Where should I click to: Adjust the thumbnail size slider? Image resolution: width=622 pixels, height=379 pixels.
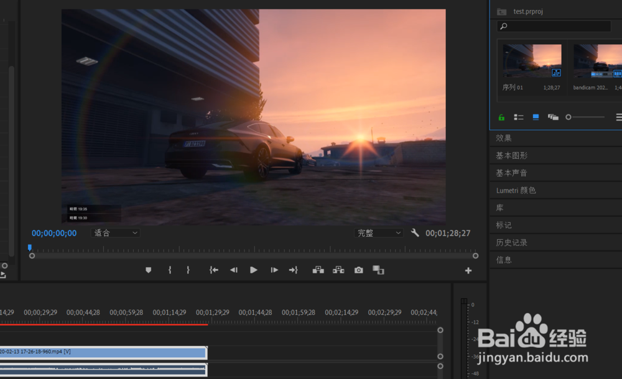[x=585, y=117]
